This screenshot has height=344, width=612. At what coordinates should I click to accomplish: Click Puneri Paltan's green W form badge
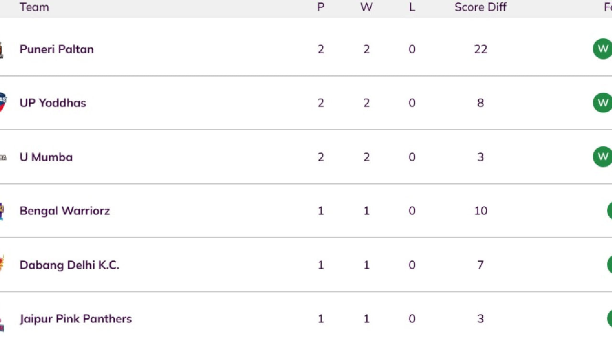pos(602,49)
